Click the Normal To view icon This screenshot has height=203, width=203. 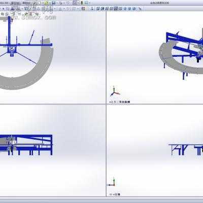pos(92,9)
